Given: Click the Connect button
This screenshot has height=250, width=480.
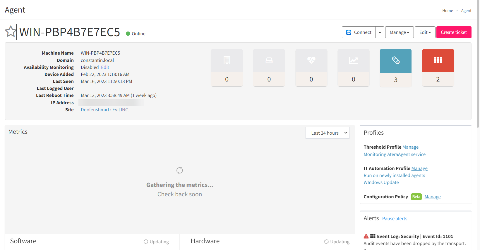Looking at the screenshot, I should [x=359, y=32].
